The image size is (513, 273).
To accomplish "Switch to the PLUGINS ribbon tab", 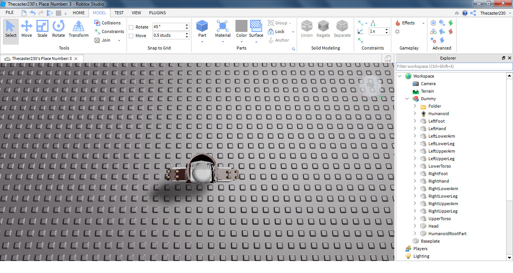I will point(157,13).
